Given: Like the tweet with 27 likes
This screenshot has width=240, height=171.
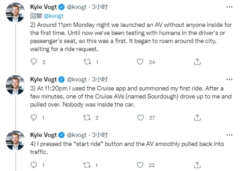Looking at the screenshot, I should coord(140,118).
